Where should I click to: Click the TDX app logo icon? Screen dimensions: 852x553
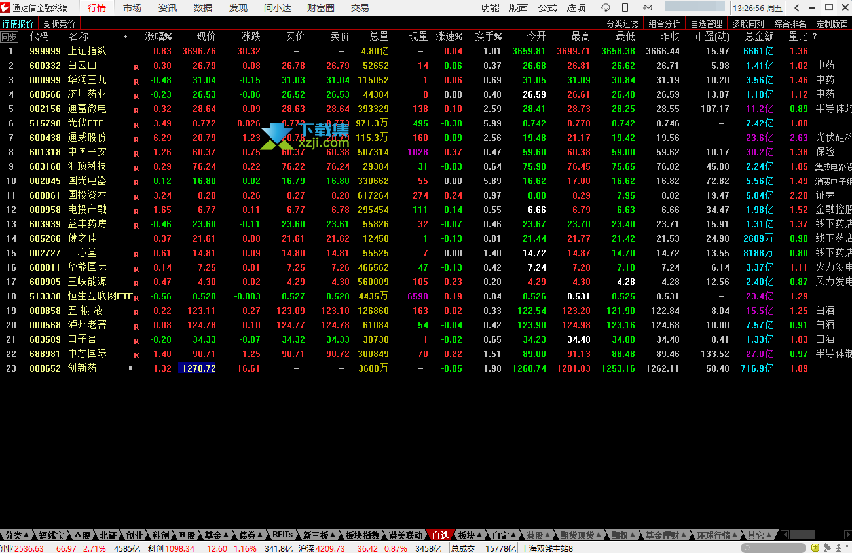(6, 8)
